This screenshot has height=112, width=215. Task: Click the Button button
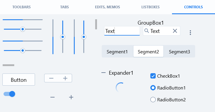click(x=19, y=79)
